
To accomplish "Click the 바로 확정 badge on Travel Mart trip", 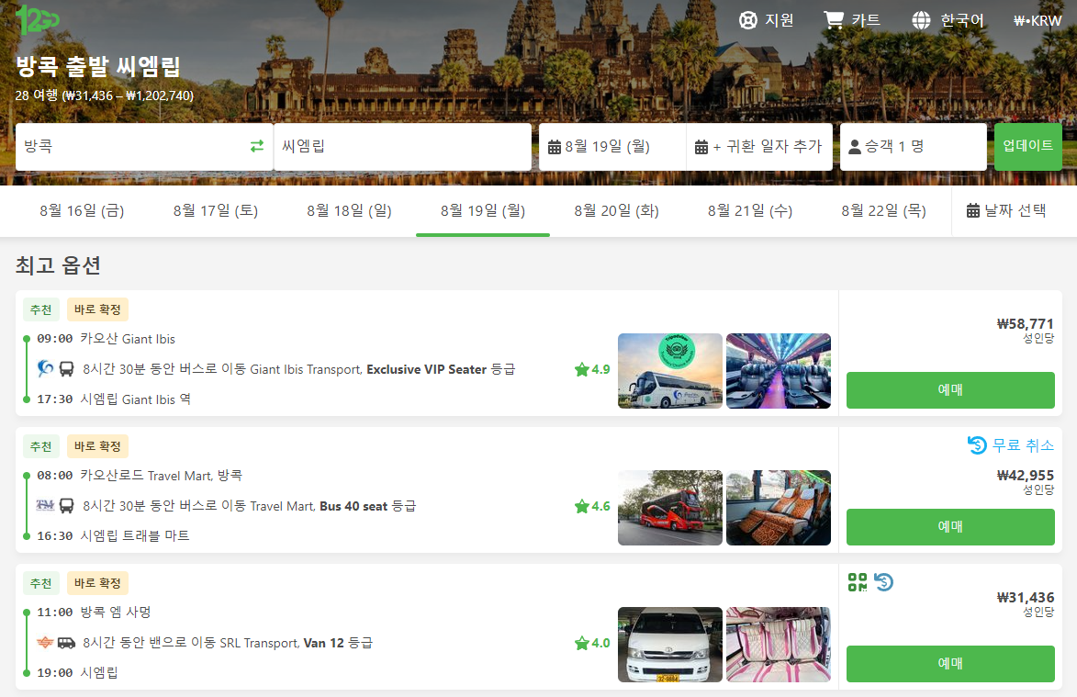I will 97,446.
